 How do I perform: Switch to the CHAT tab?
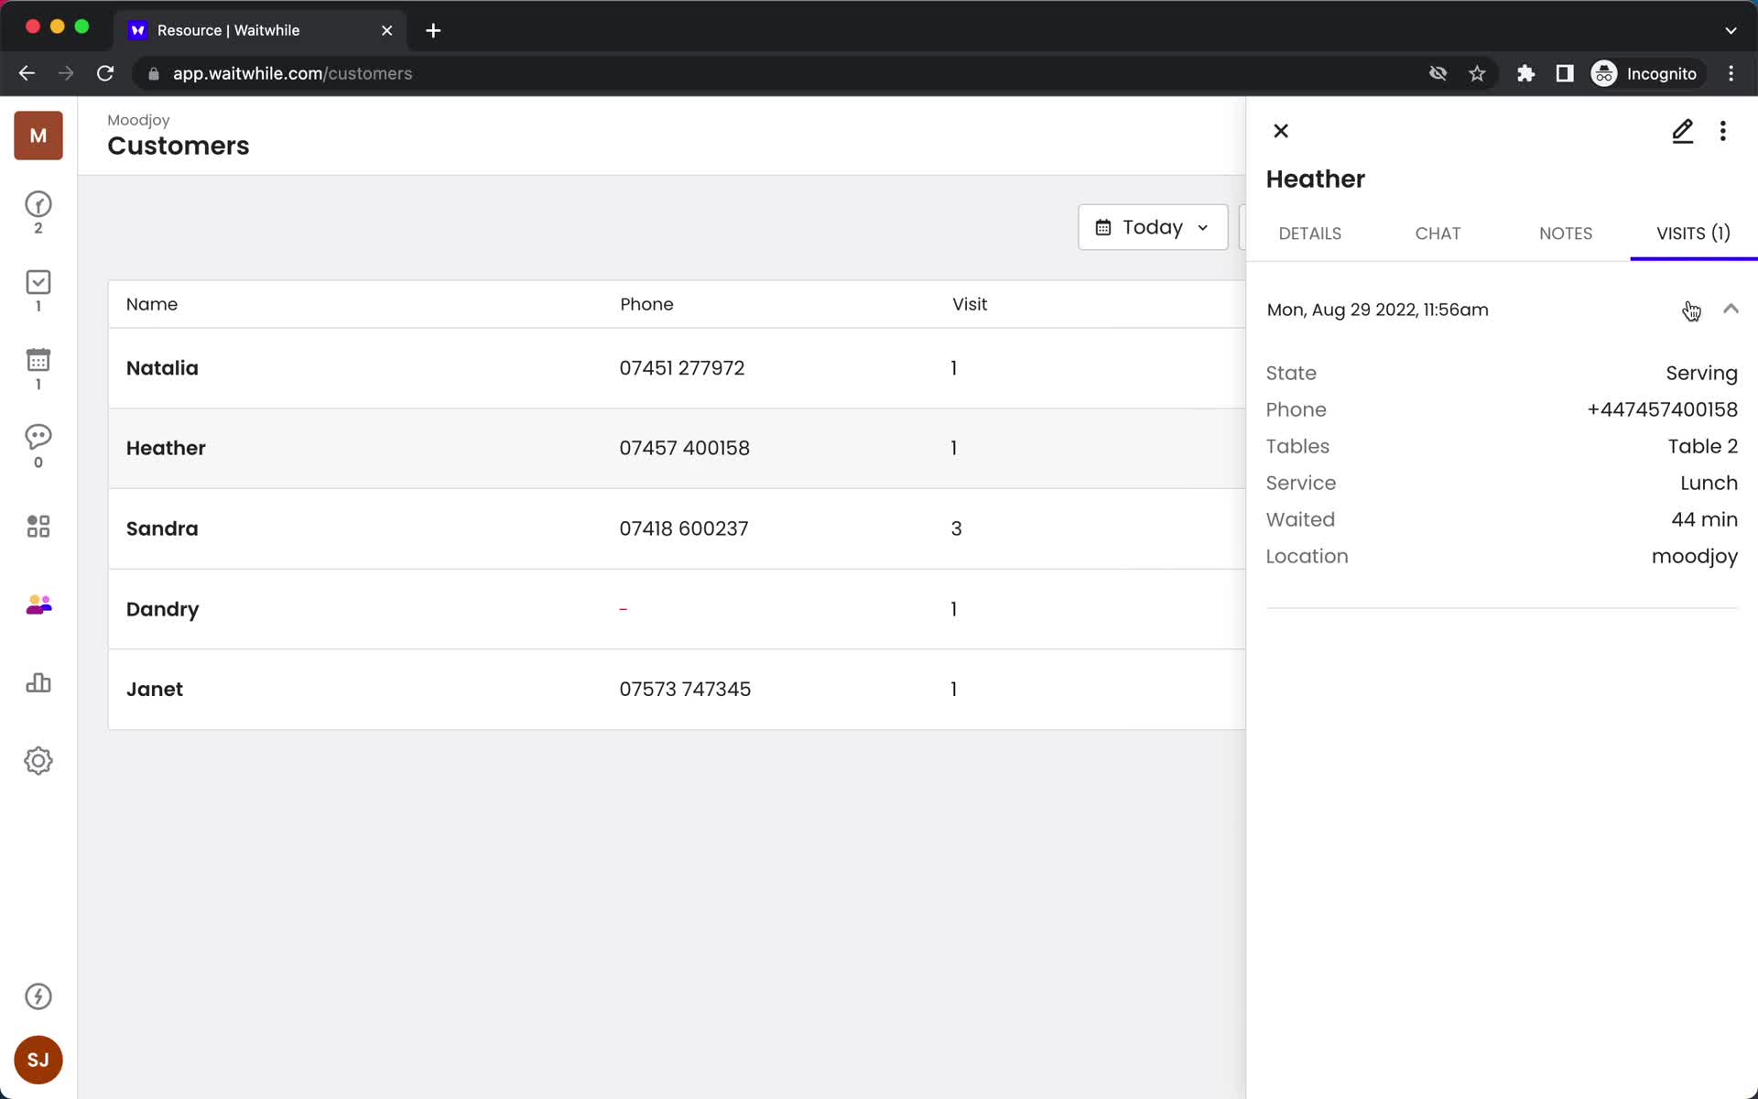[1438, 233]
